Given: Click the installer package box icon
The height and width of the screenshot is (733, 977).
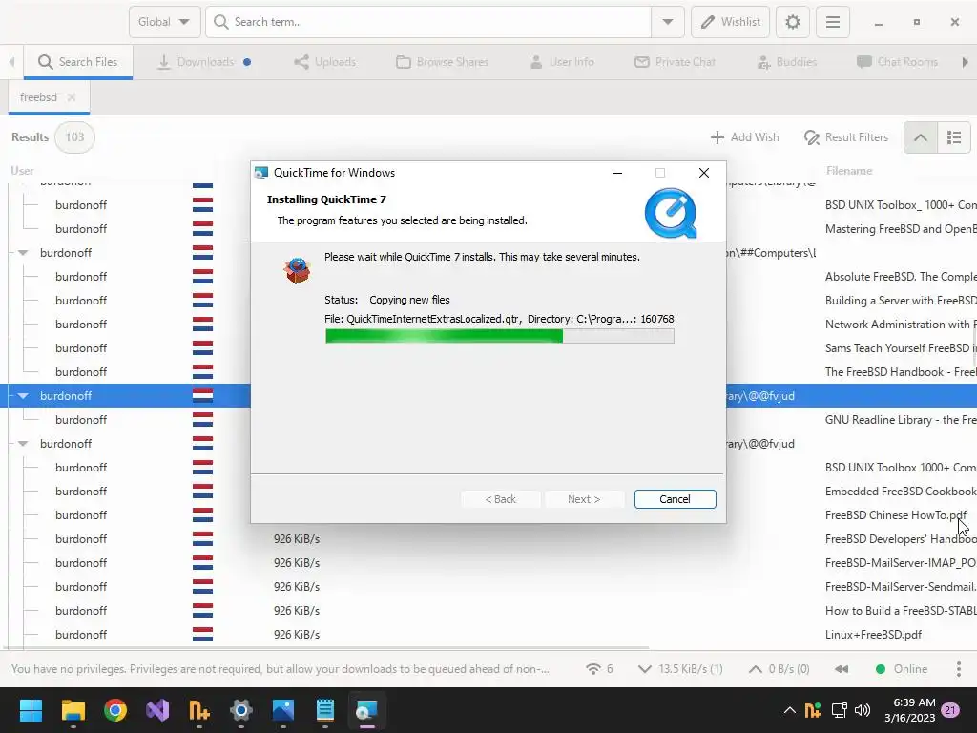Looking at the screenshot, I should coord(298,270).
